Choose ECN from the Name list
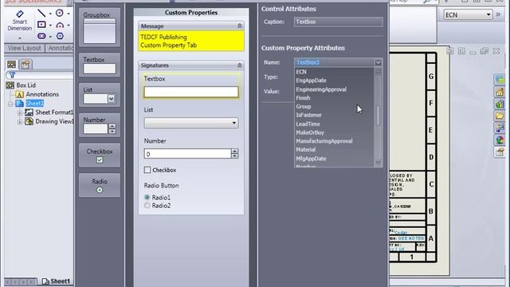The height and width of the screenshot is (287, 510). (x=335, y=72)
